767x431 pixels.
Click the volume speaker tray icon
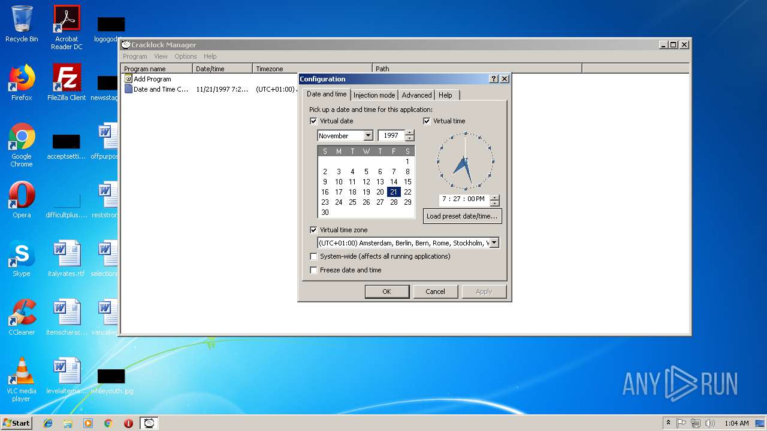[x=710, y=423]
